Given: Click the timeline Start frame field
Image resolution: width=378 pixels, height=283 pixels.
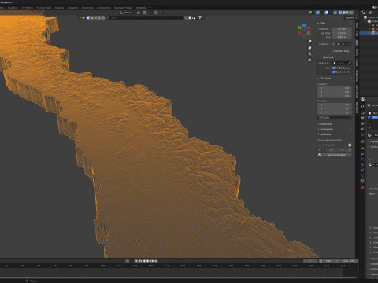Looking at the screenshot, I should 332,261.
